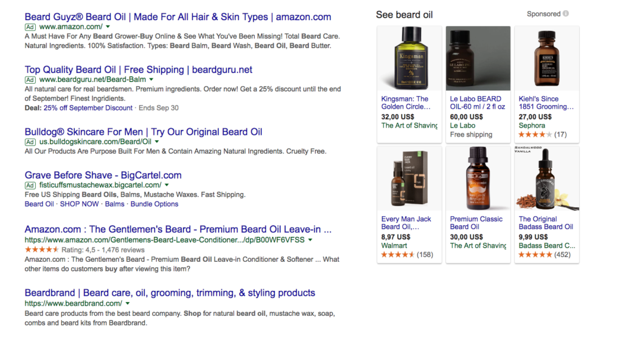Open Beardbrand beard care result title

tap(170, 293)
